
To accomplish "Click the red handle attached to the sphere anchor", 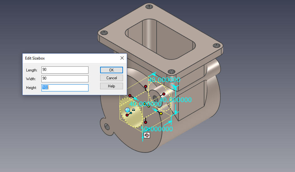I will coord(127,115).
